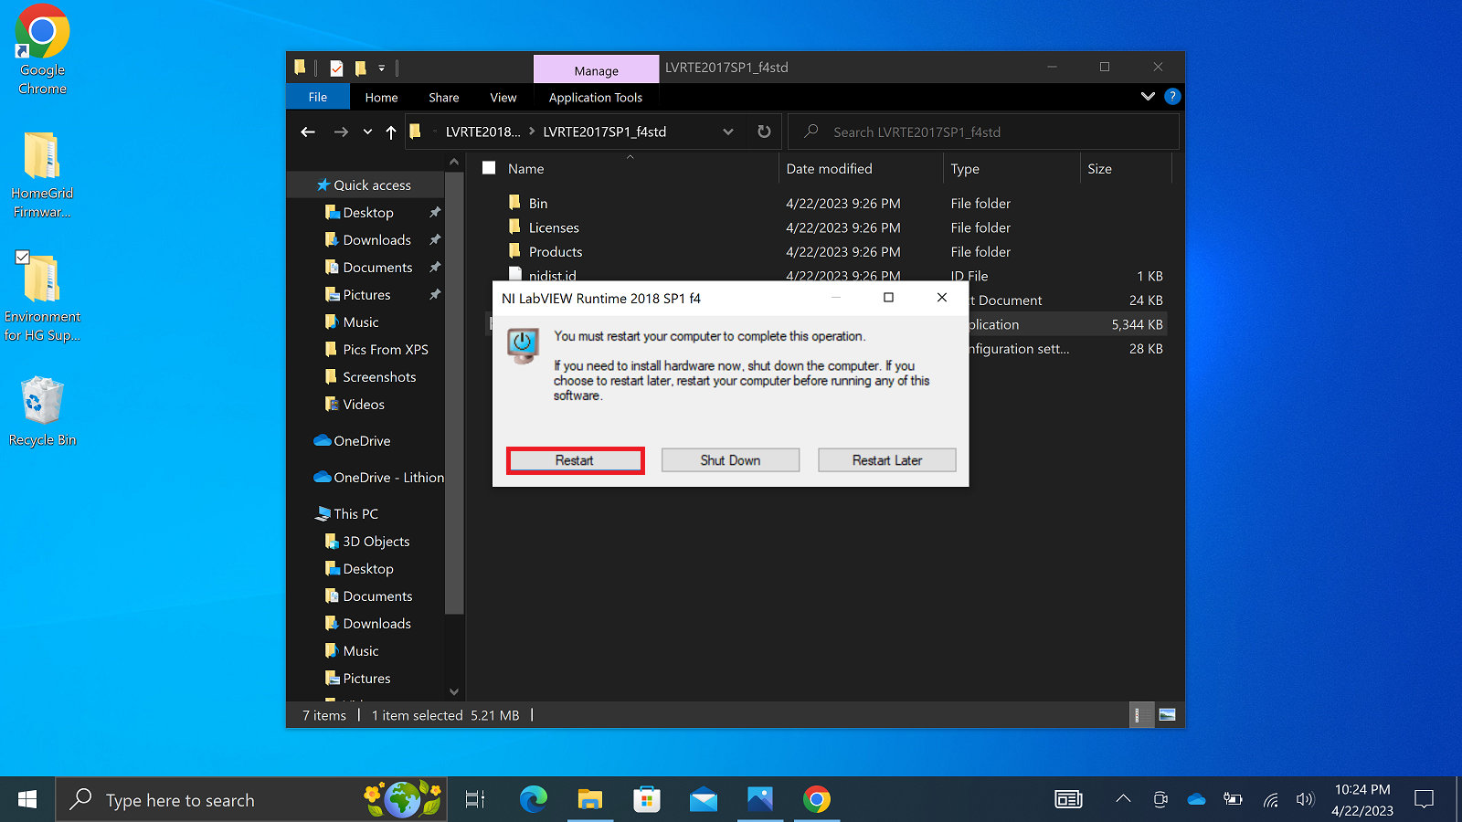Select the Licenses folder
Image resolution: width=1462 pixels, height=822 pixels.
coord(554,227)
